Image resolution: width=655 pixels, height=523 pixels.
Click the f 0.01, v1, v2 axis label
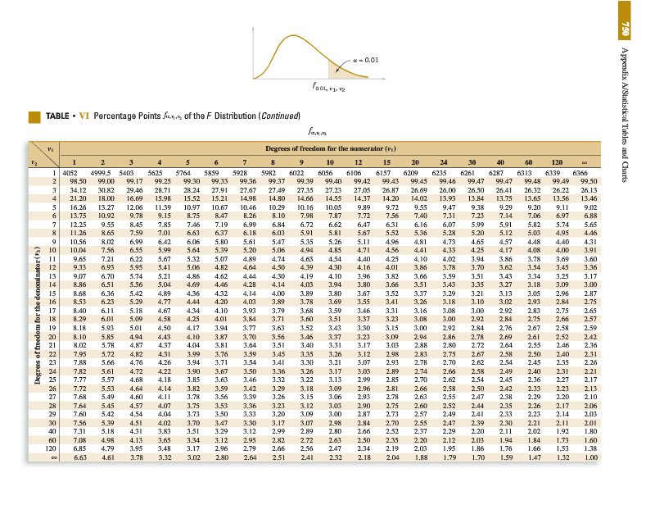[x=324, y=87]
